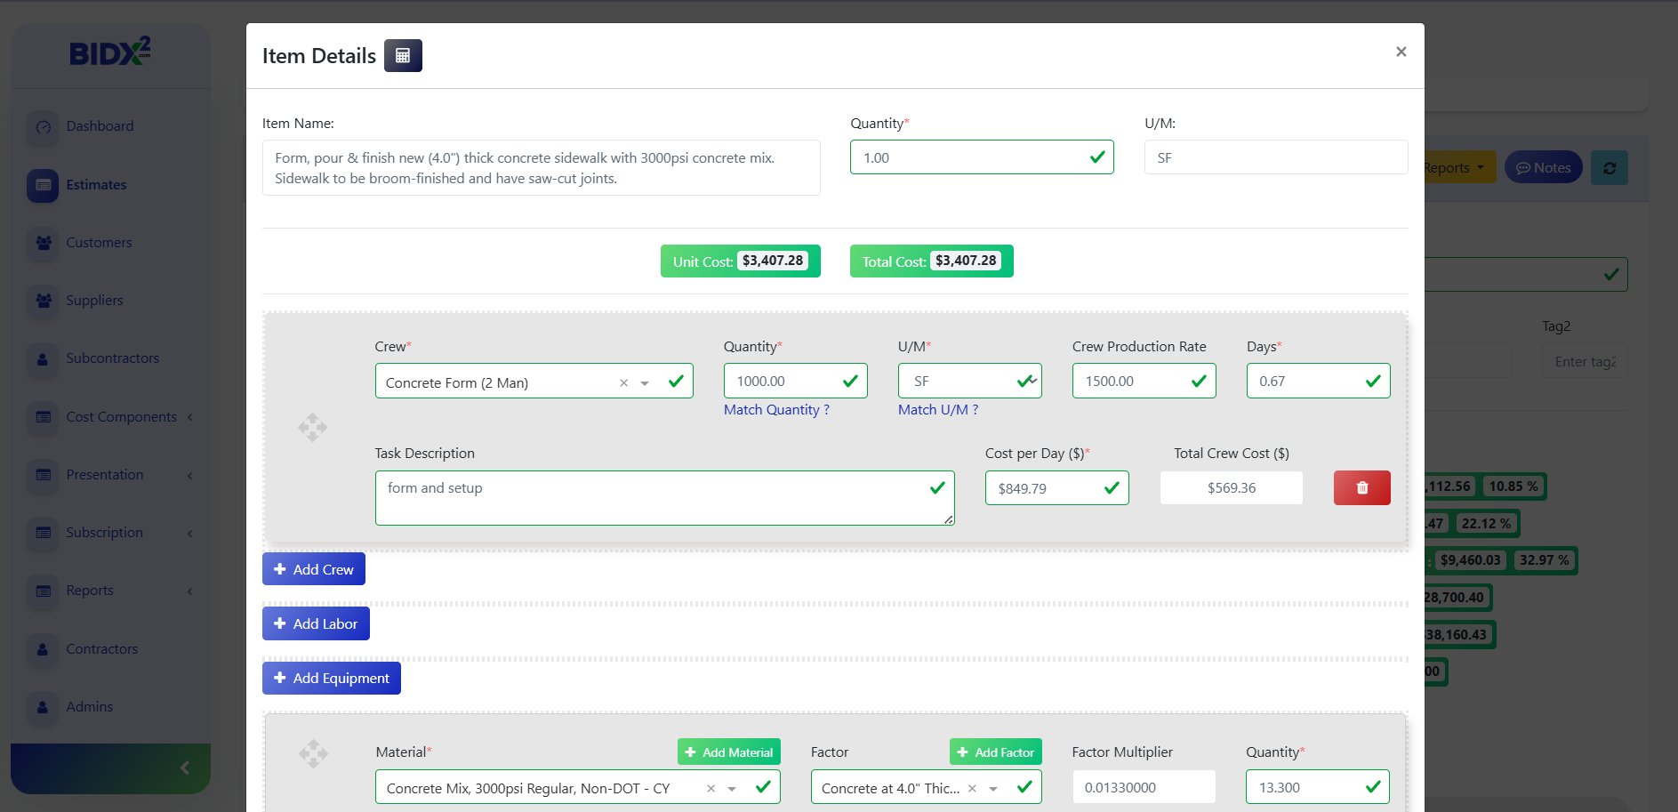Click the Add Crew button
Screen dimensions: 1678x812
click(x=313, y=569)
